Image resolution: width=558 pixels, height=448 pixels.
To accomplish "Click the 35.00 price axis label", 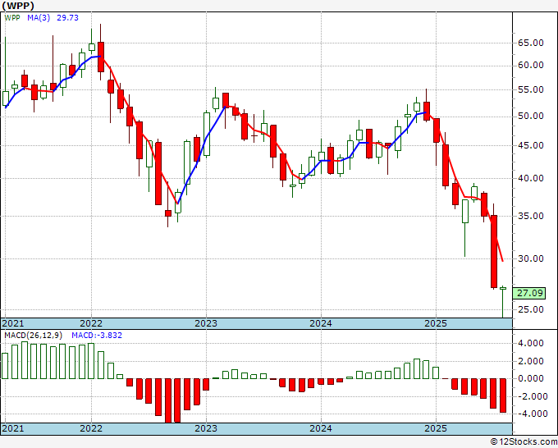I will click(x=531, y=216).
